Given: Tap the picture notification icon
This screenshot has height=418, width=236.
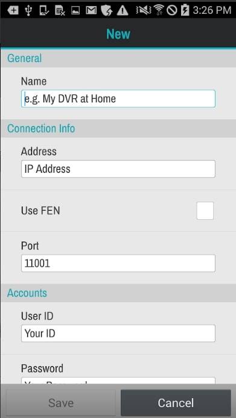Looking at the screenshot, I should tap(75, 10).
